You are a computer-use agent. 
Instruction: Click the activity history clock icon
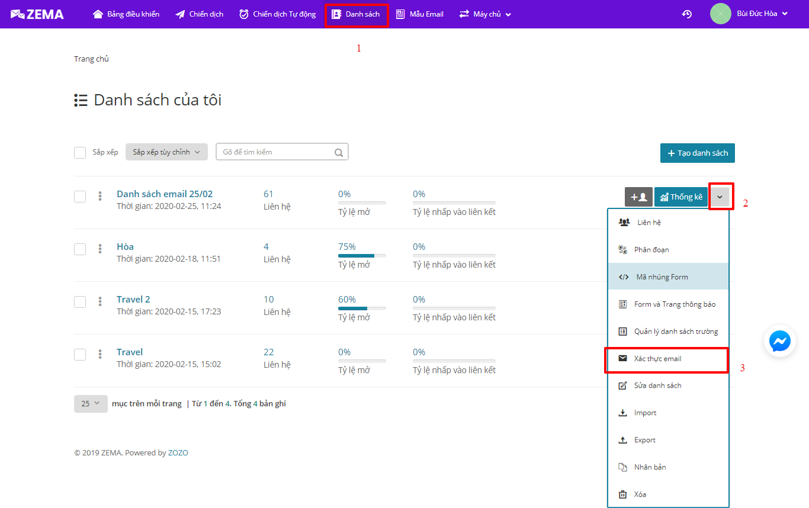click(x=687, y=14)
